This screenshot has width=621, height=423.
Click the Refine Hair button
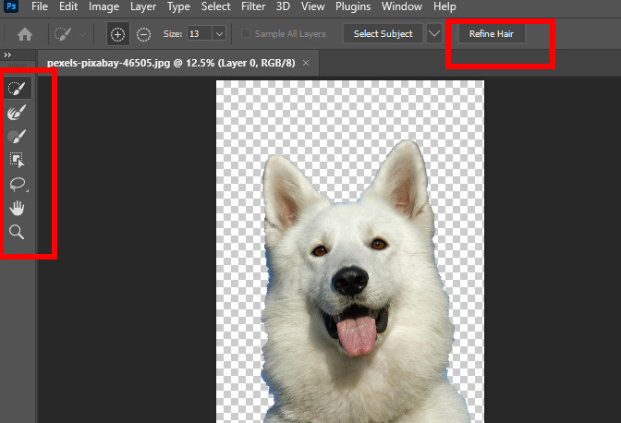[x=492, y=33]
